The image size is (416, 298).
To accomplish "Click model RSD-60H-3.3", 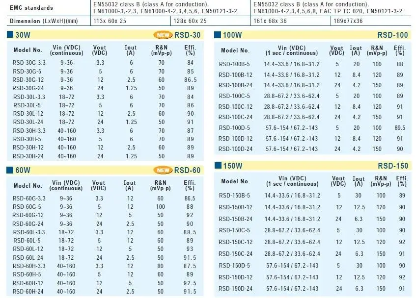I will coord(29,266).
